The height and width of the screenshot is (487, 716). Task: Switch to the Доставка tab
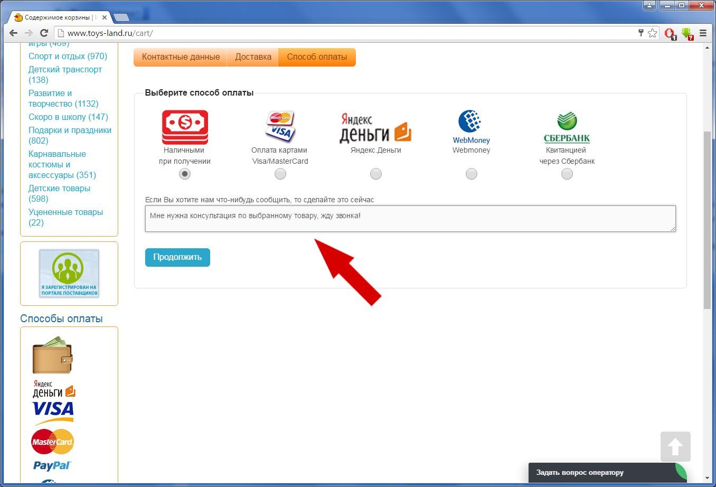pos(253,57)
